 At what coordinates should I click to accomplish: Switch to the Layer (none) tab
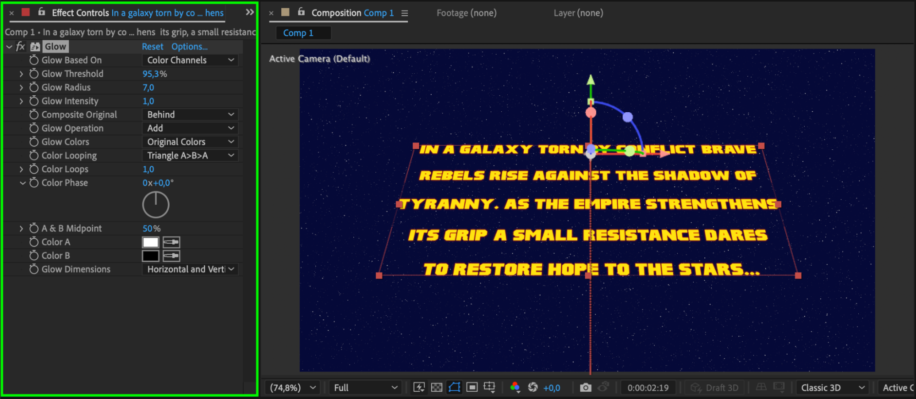pyautogui.click(x=578, y=13)
